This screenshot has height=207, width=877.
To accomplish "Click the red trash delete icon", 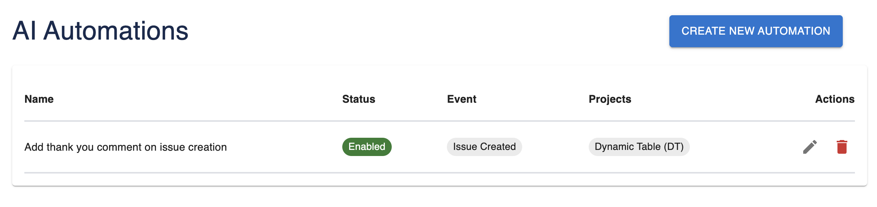I will coord(842,147).
